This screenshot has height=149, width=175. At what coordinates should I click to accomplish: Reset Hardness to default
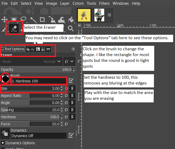(x=66, y=117)
